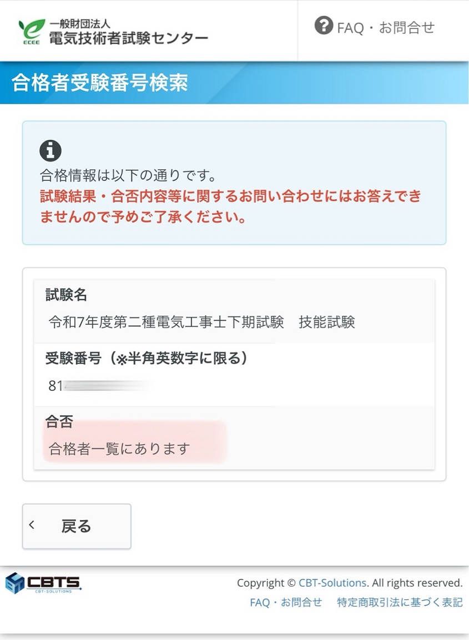Select the 令和7年度第二種電気工事士下期試験 exam name
This screenshot has width=469, height=640.
click(x=166, y=322)
